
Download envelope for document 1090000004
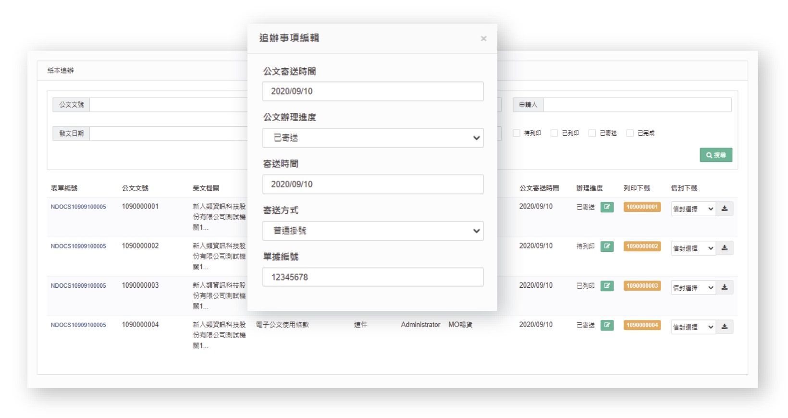tap(725, 327)
